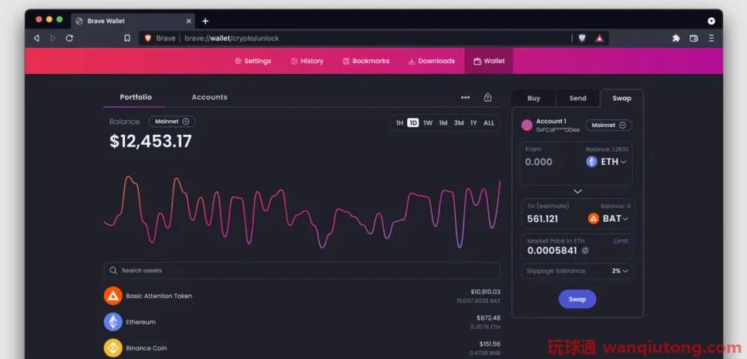Flip swap direction with down arrow
747x359 pixels.
[577, 191]
